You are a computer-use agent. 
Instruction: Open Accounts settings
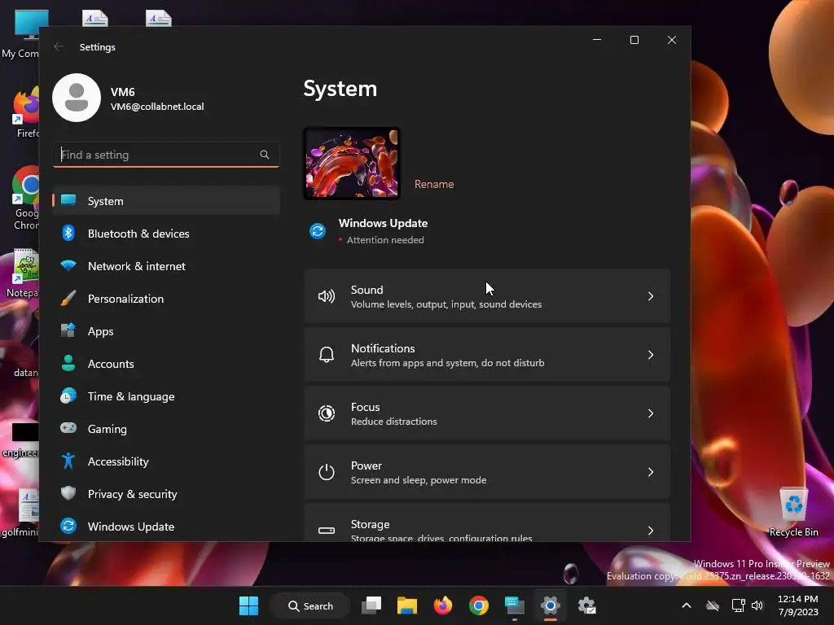point(166,364)
